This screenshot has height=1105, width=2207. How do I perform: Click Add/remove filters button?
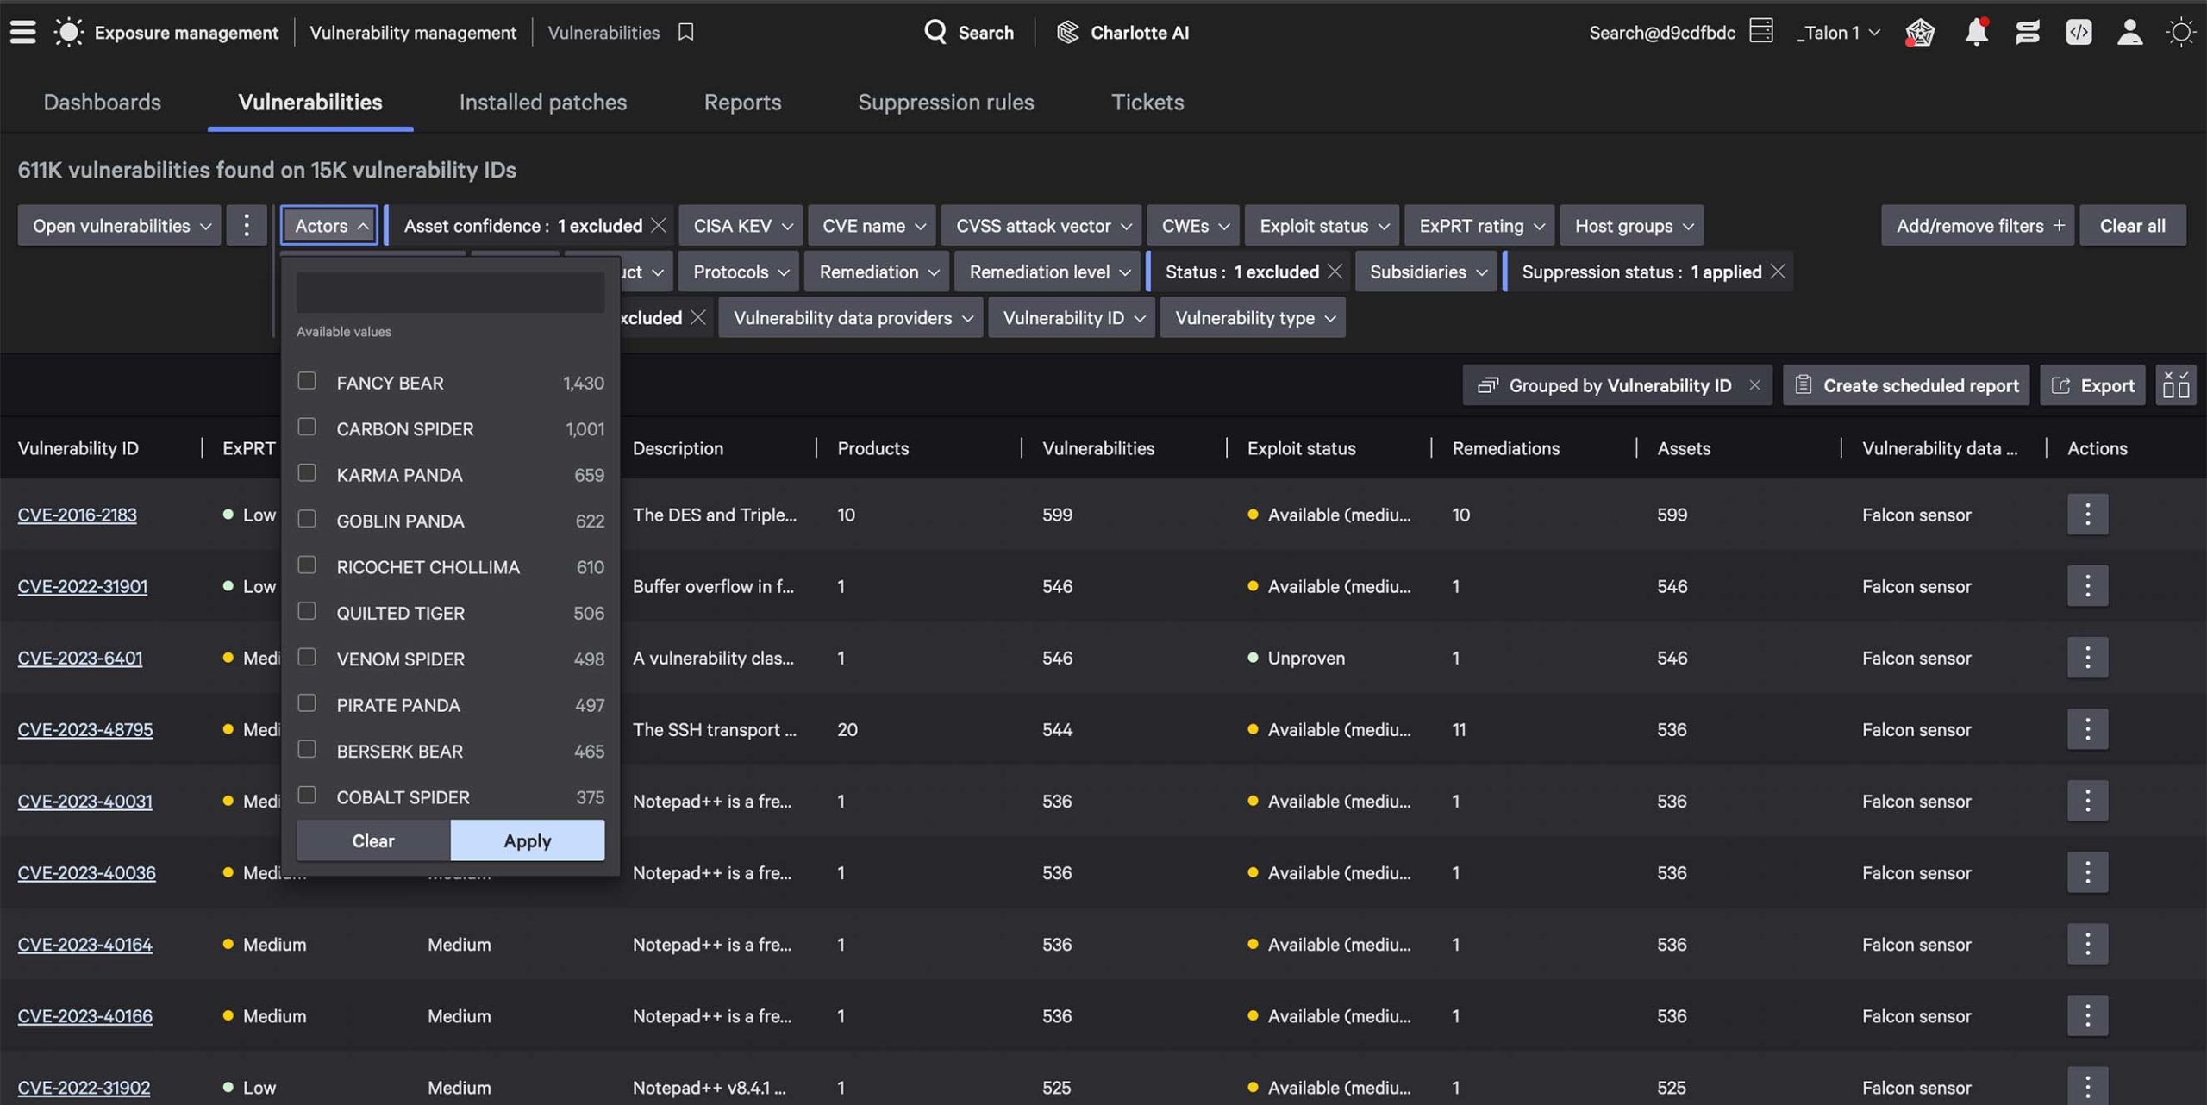[x=1978, y=225]
